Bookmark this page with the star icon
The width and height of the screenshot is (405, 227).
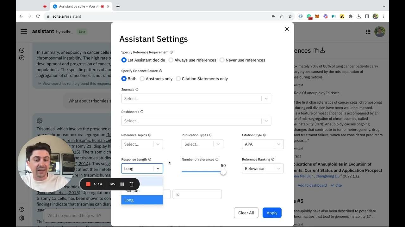[290, 16]
